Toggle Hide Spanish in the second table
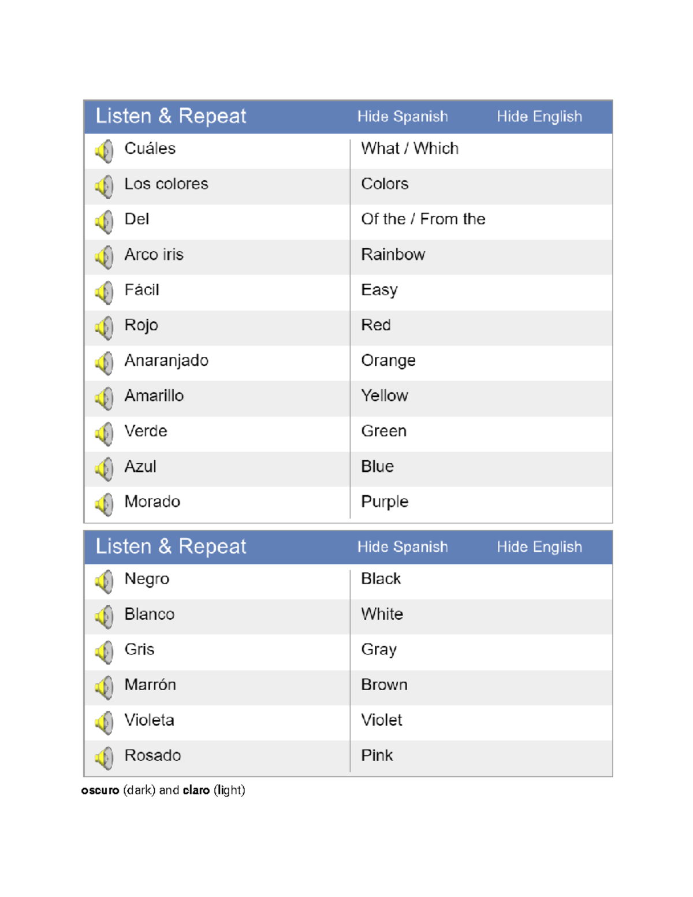This screenshot has height=897, width=693. coord(403,546)
